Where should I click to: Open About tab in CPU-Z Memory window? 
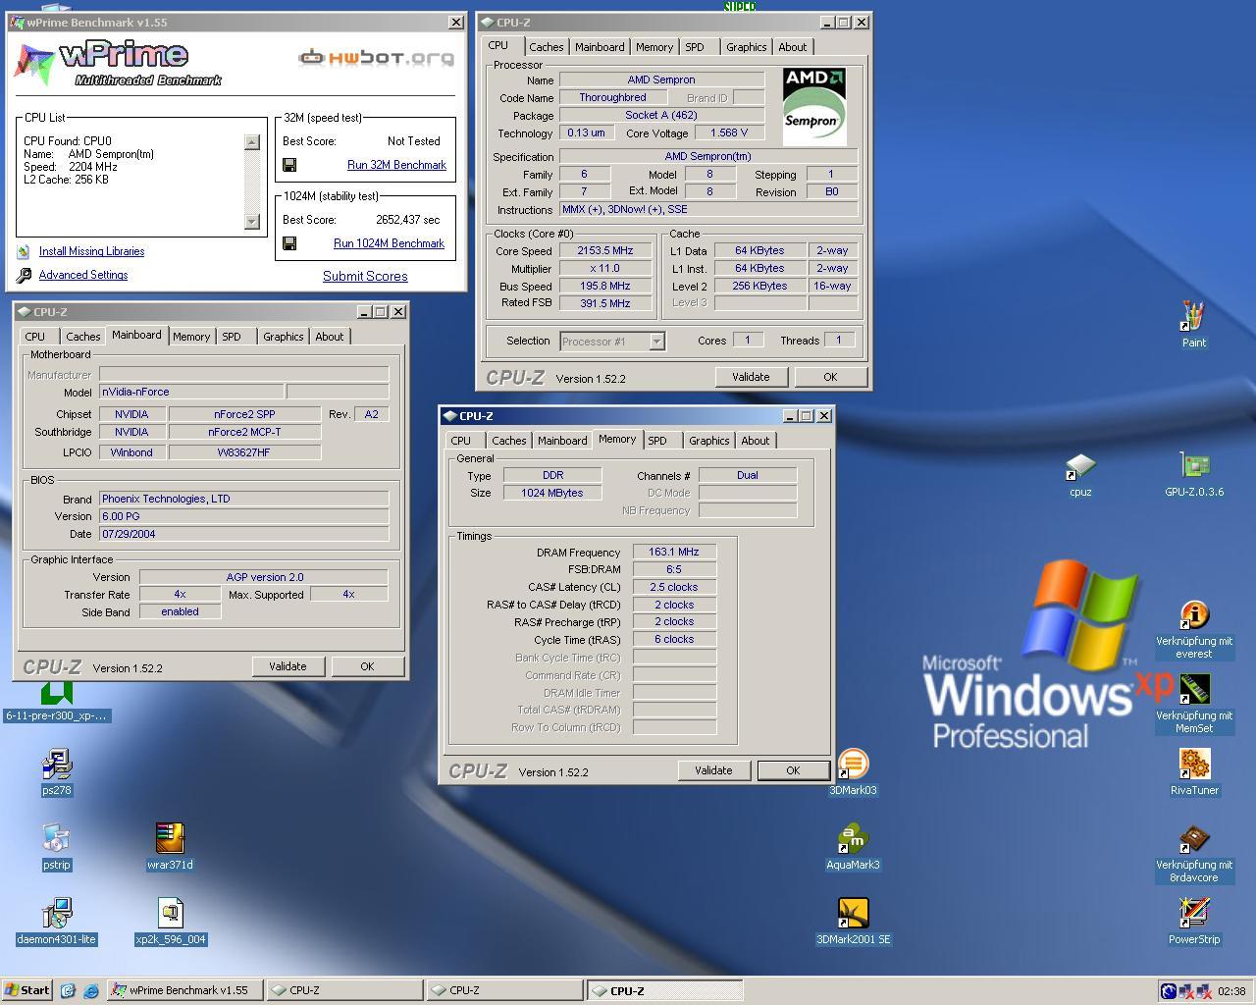(756, 441)
